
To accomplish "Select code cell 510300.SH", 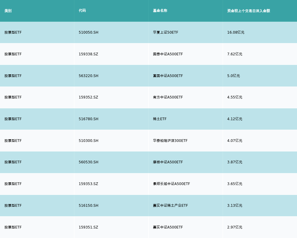I will [x=89, y=141].
